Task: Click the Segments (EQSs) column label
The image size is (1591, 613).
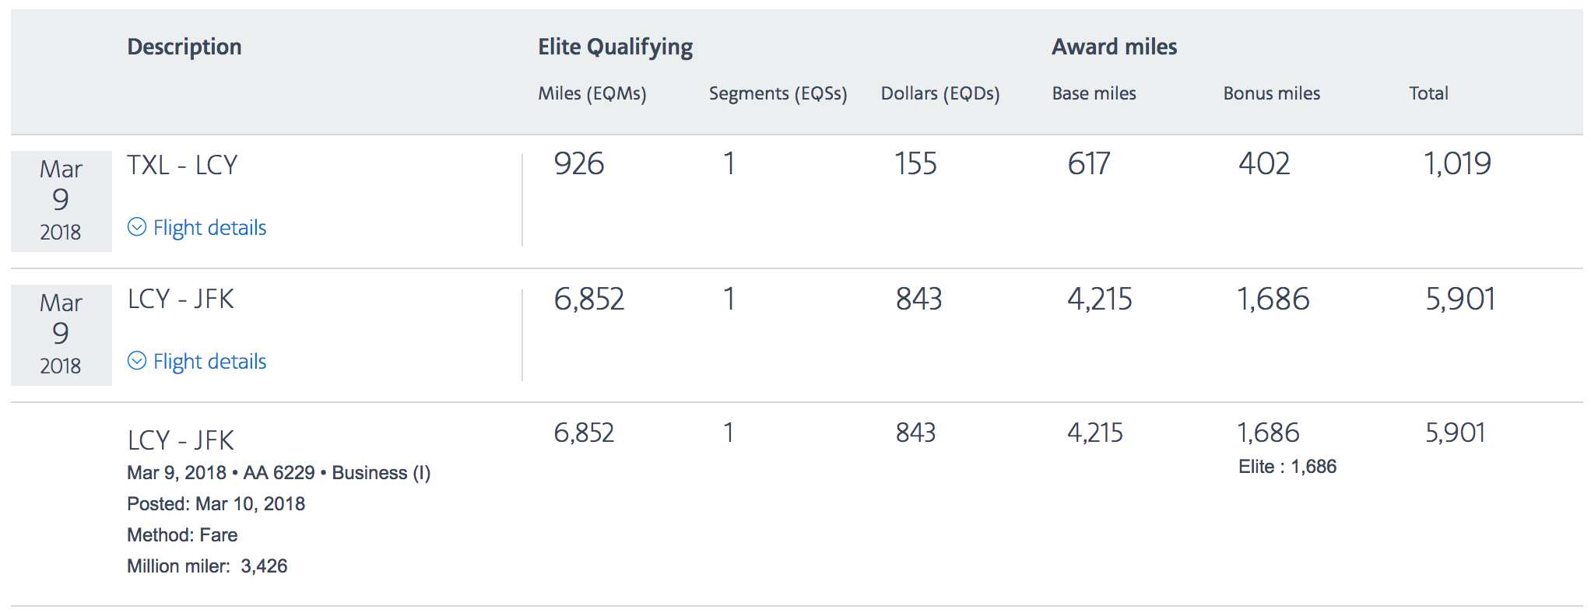Action: (x=778, y=94)
